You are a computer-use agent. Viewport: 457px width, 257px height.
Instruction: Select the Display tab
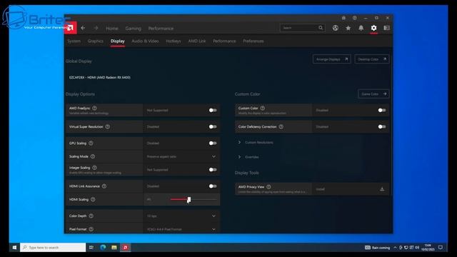click(117, 41)
